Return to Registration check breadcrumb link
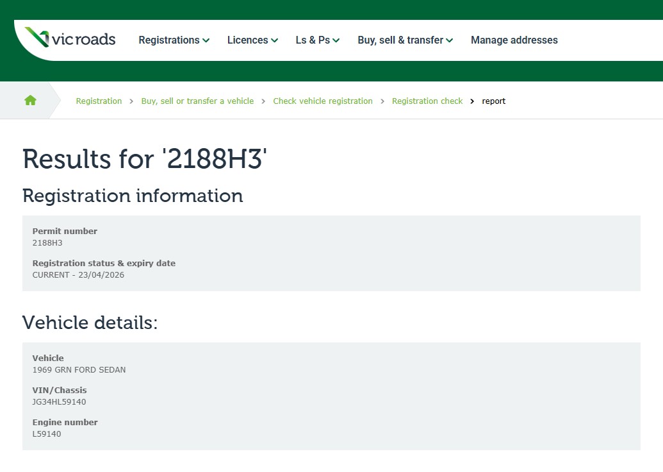The image size is (663, 472). click(x=427, y=101)
